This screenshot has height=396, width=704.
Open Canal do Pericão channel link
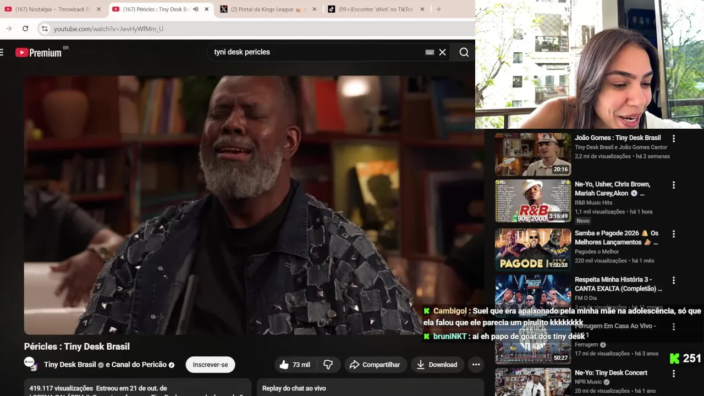(x=139, y=365)
